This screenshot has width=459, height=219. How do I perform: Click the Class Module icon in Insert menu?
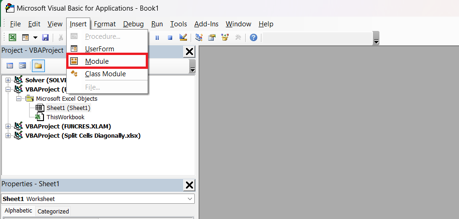point(74,73)
